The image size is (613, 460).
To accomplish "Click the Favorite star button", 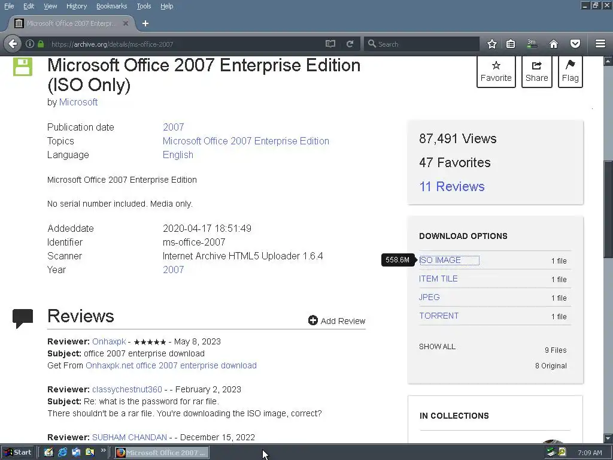I will (x=496, y=72).
